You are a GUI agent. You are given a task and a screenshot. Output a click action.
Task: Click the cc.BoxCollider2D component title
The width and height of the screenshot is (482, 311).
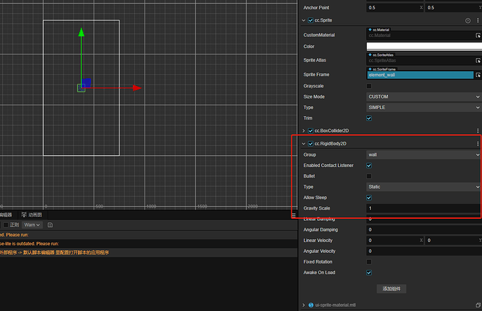pos(332,131)
